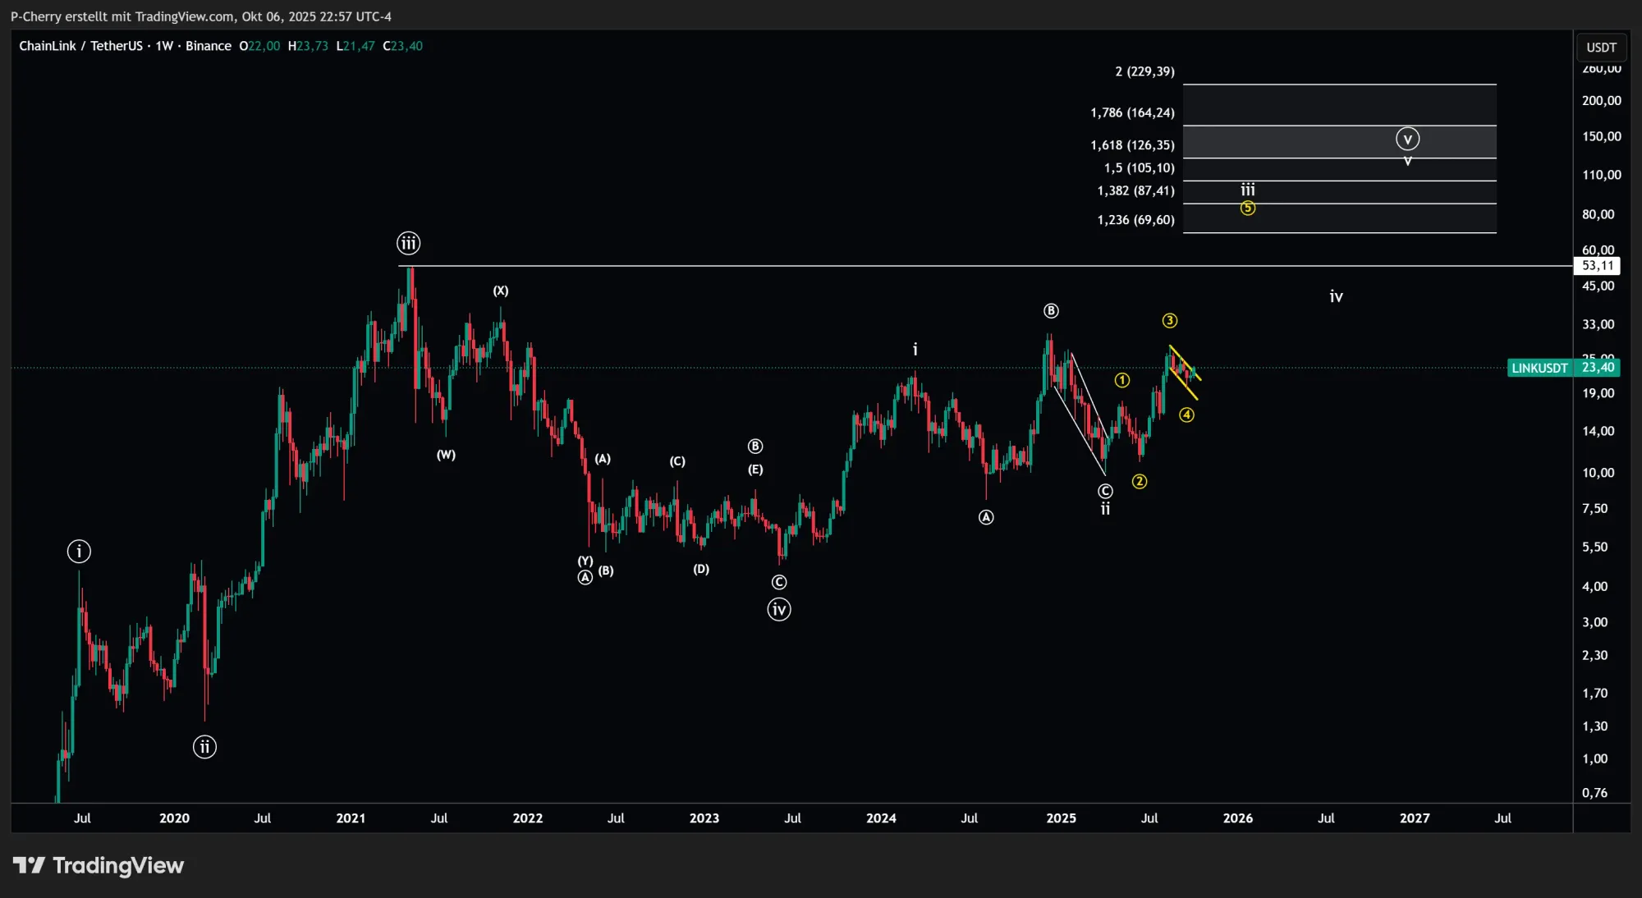Click the LINKUSDT price tag on axis

point(1539,368)
